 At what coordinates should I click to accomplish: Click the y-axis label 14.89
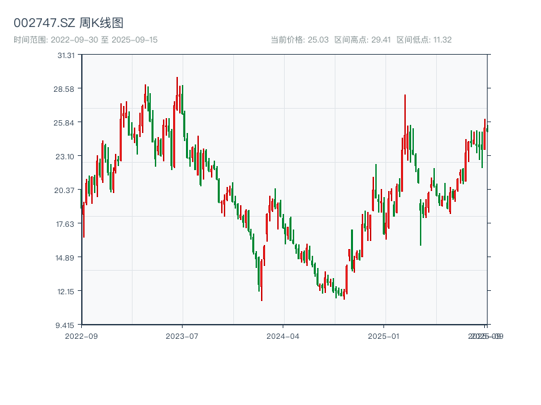tap(65, 258)
